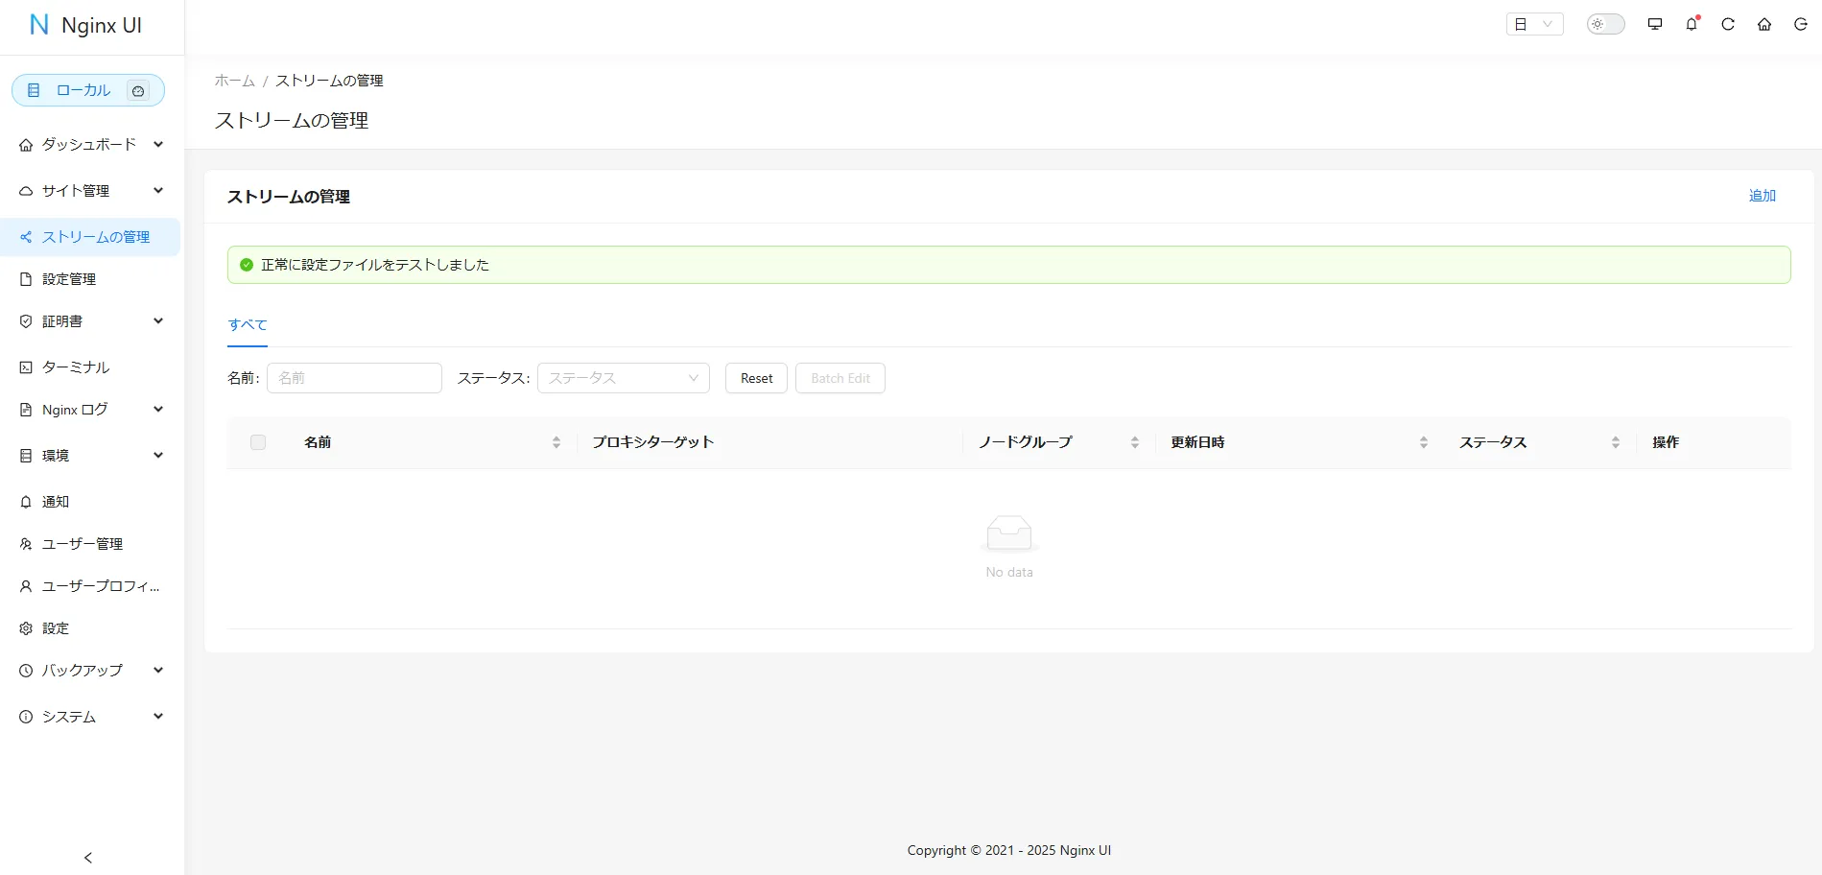Expand the バックアップ menu
The image size is (1822, 875).
tap(90, 671)
